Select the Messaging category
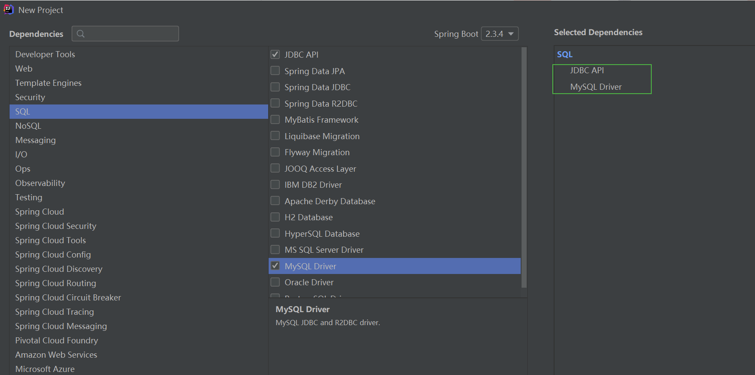 [x=139, y=140]
